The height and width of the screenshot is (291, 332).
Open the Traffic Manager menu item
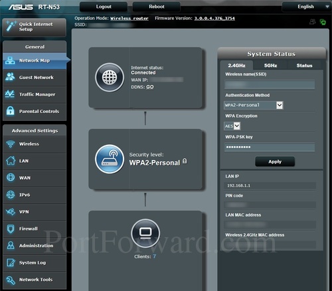coord(35,94)
